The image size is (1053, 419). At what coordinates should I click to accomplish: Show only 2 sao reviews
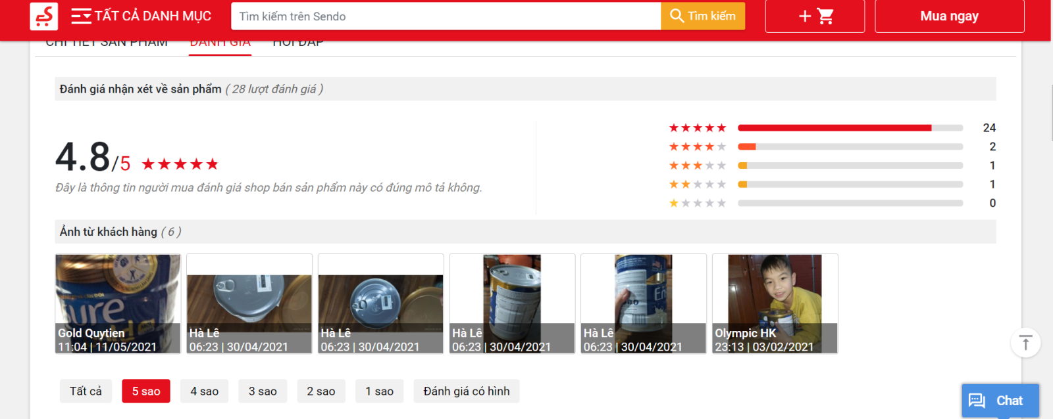tap(321, 391)
